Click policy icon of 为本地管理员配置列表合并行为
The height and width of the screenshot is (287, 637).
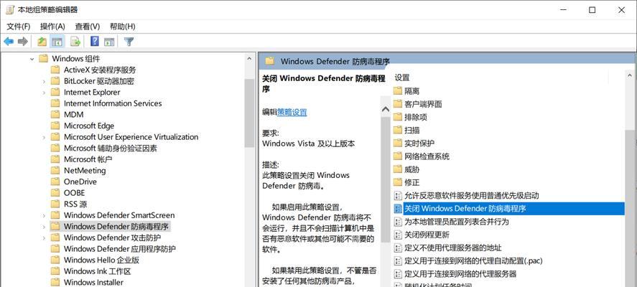point(398,222)
